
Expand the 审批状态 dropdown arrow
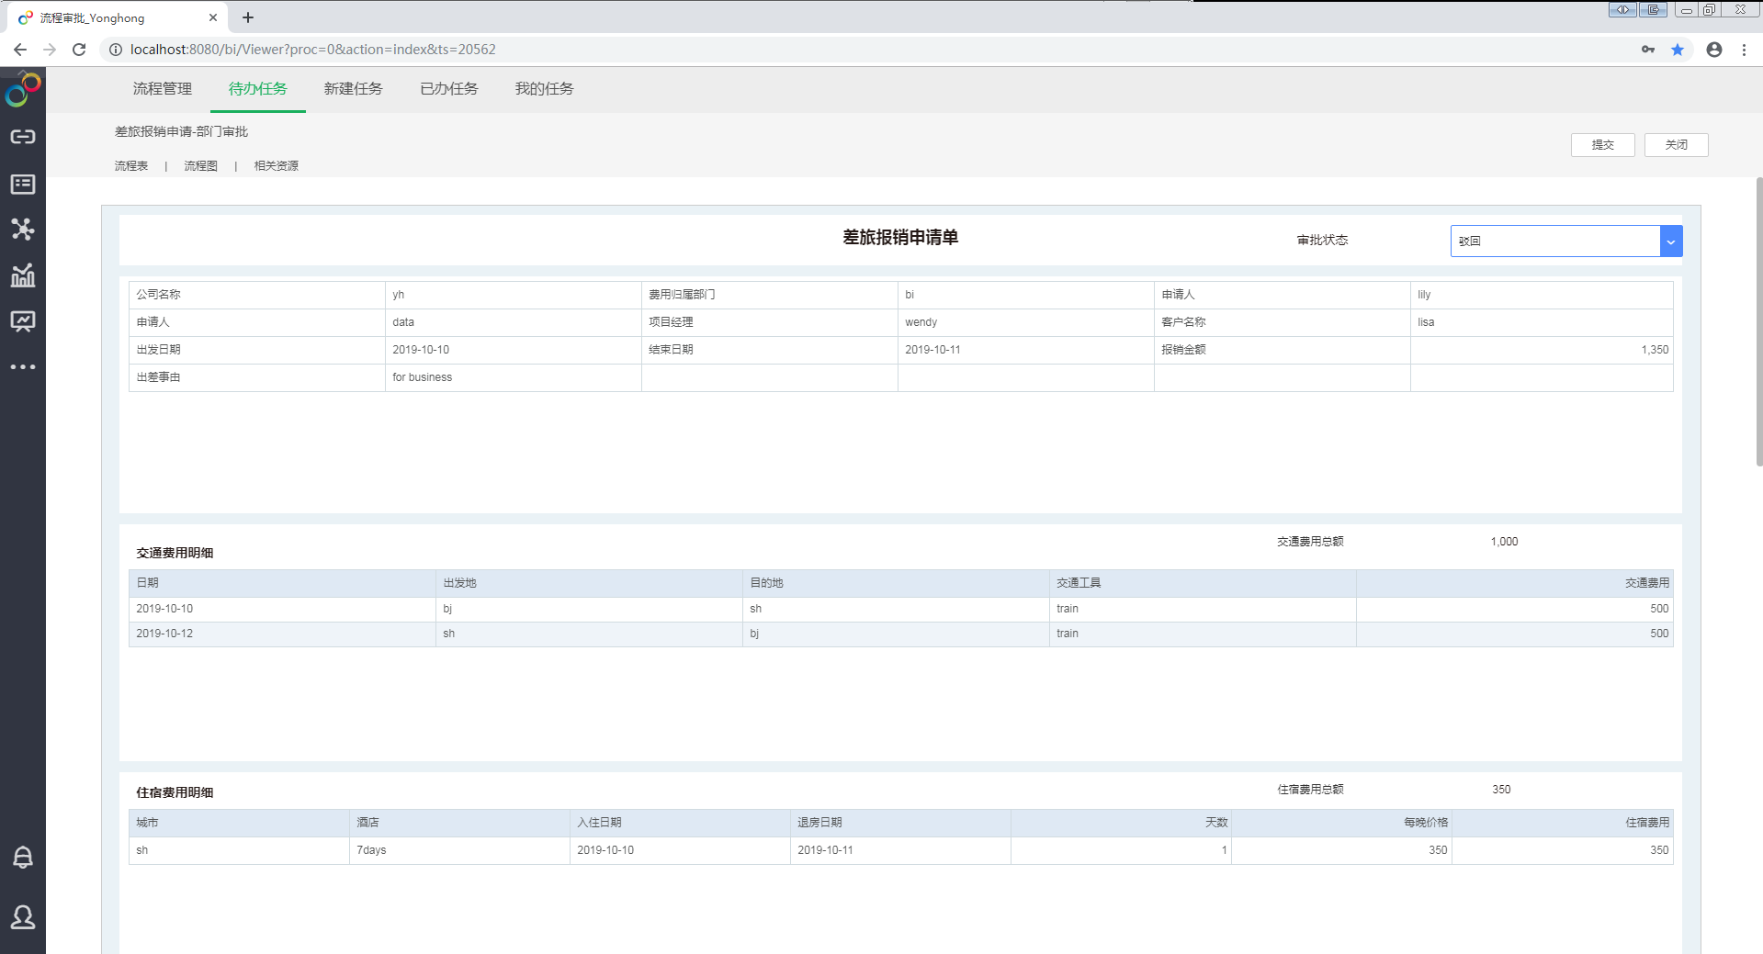point(1671,241)
